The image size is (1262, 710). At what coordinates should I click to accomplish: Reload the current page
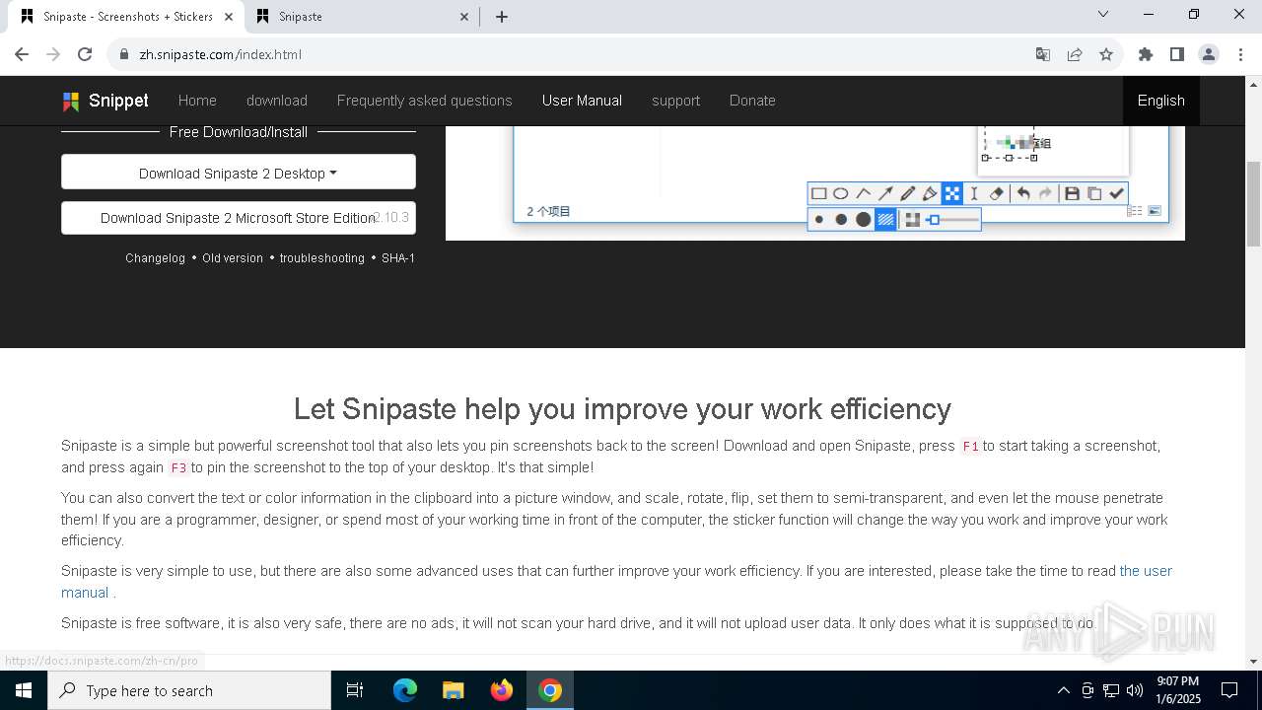[85, 54]
